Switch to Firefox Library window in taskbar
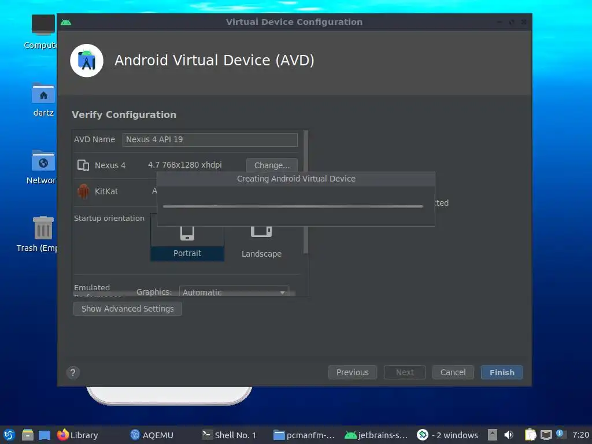Screen dimensions: 592x444 point(77,435)
